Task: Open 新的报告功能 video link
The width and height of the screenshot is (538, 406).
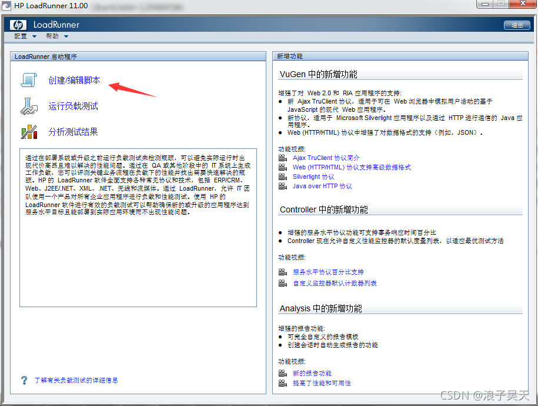Action: [x=312, y=373]
